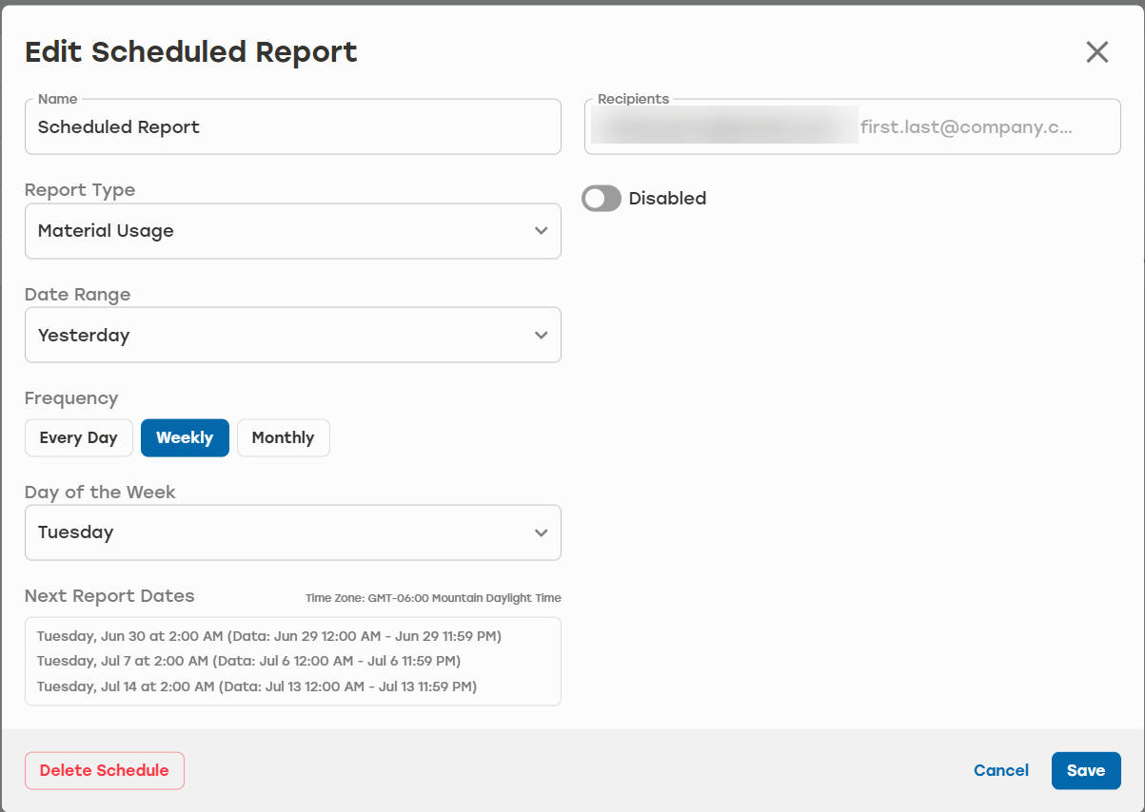The height and width of the screenshot is (812, 1145).
Task: Click the Tuesday, Jul 7 report date line
Action: 248,661
